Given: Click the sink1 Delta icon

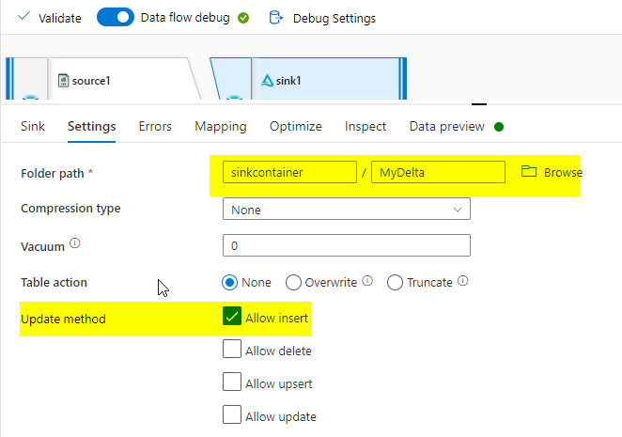Looking at the screenshot, I should click(x=267, y=81).
